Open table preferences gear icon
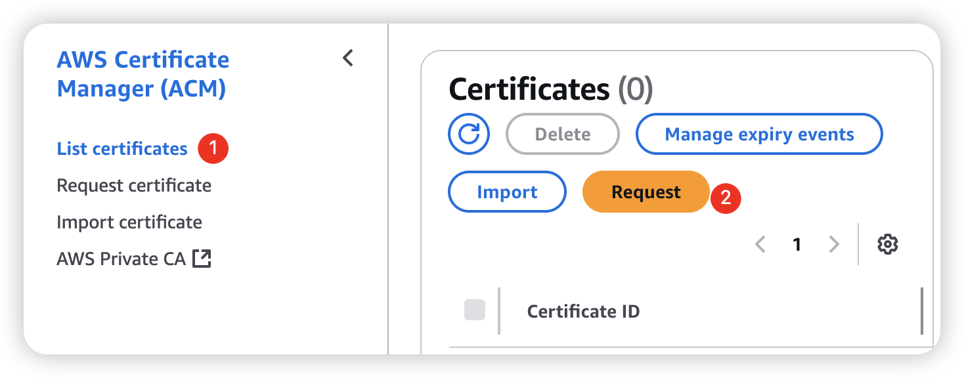Viewport: 964px width, 378px height. coord(887,245)
